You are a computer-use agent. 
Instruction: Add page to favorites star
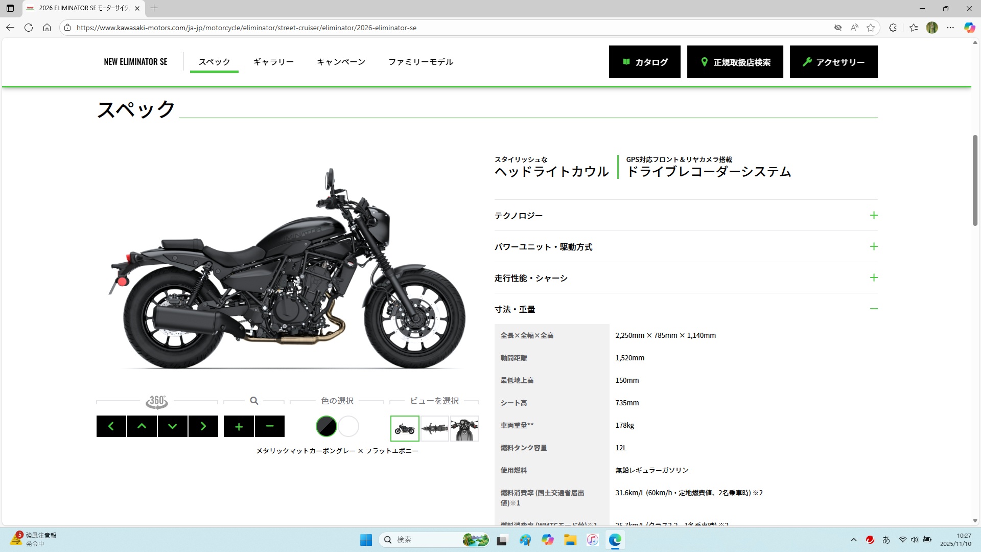[871, 28]
